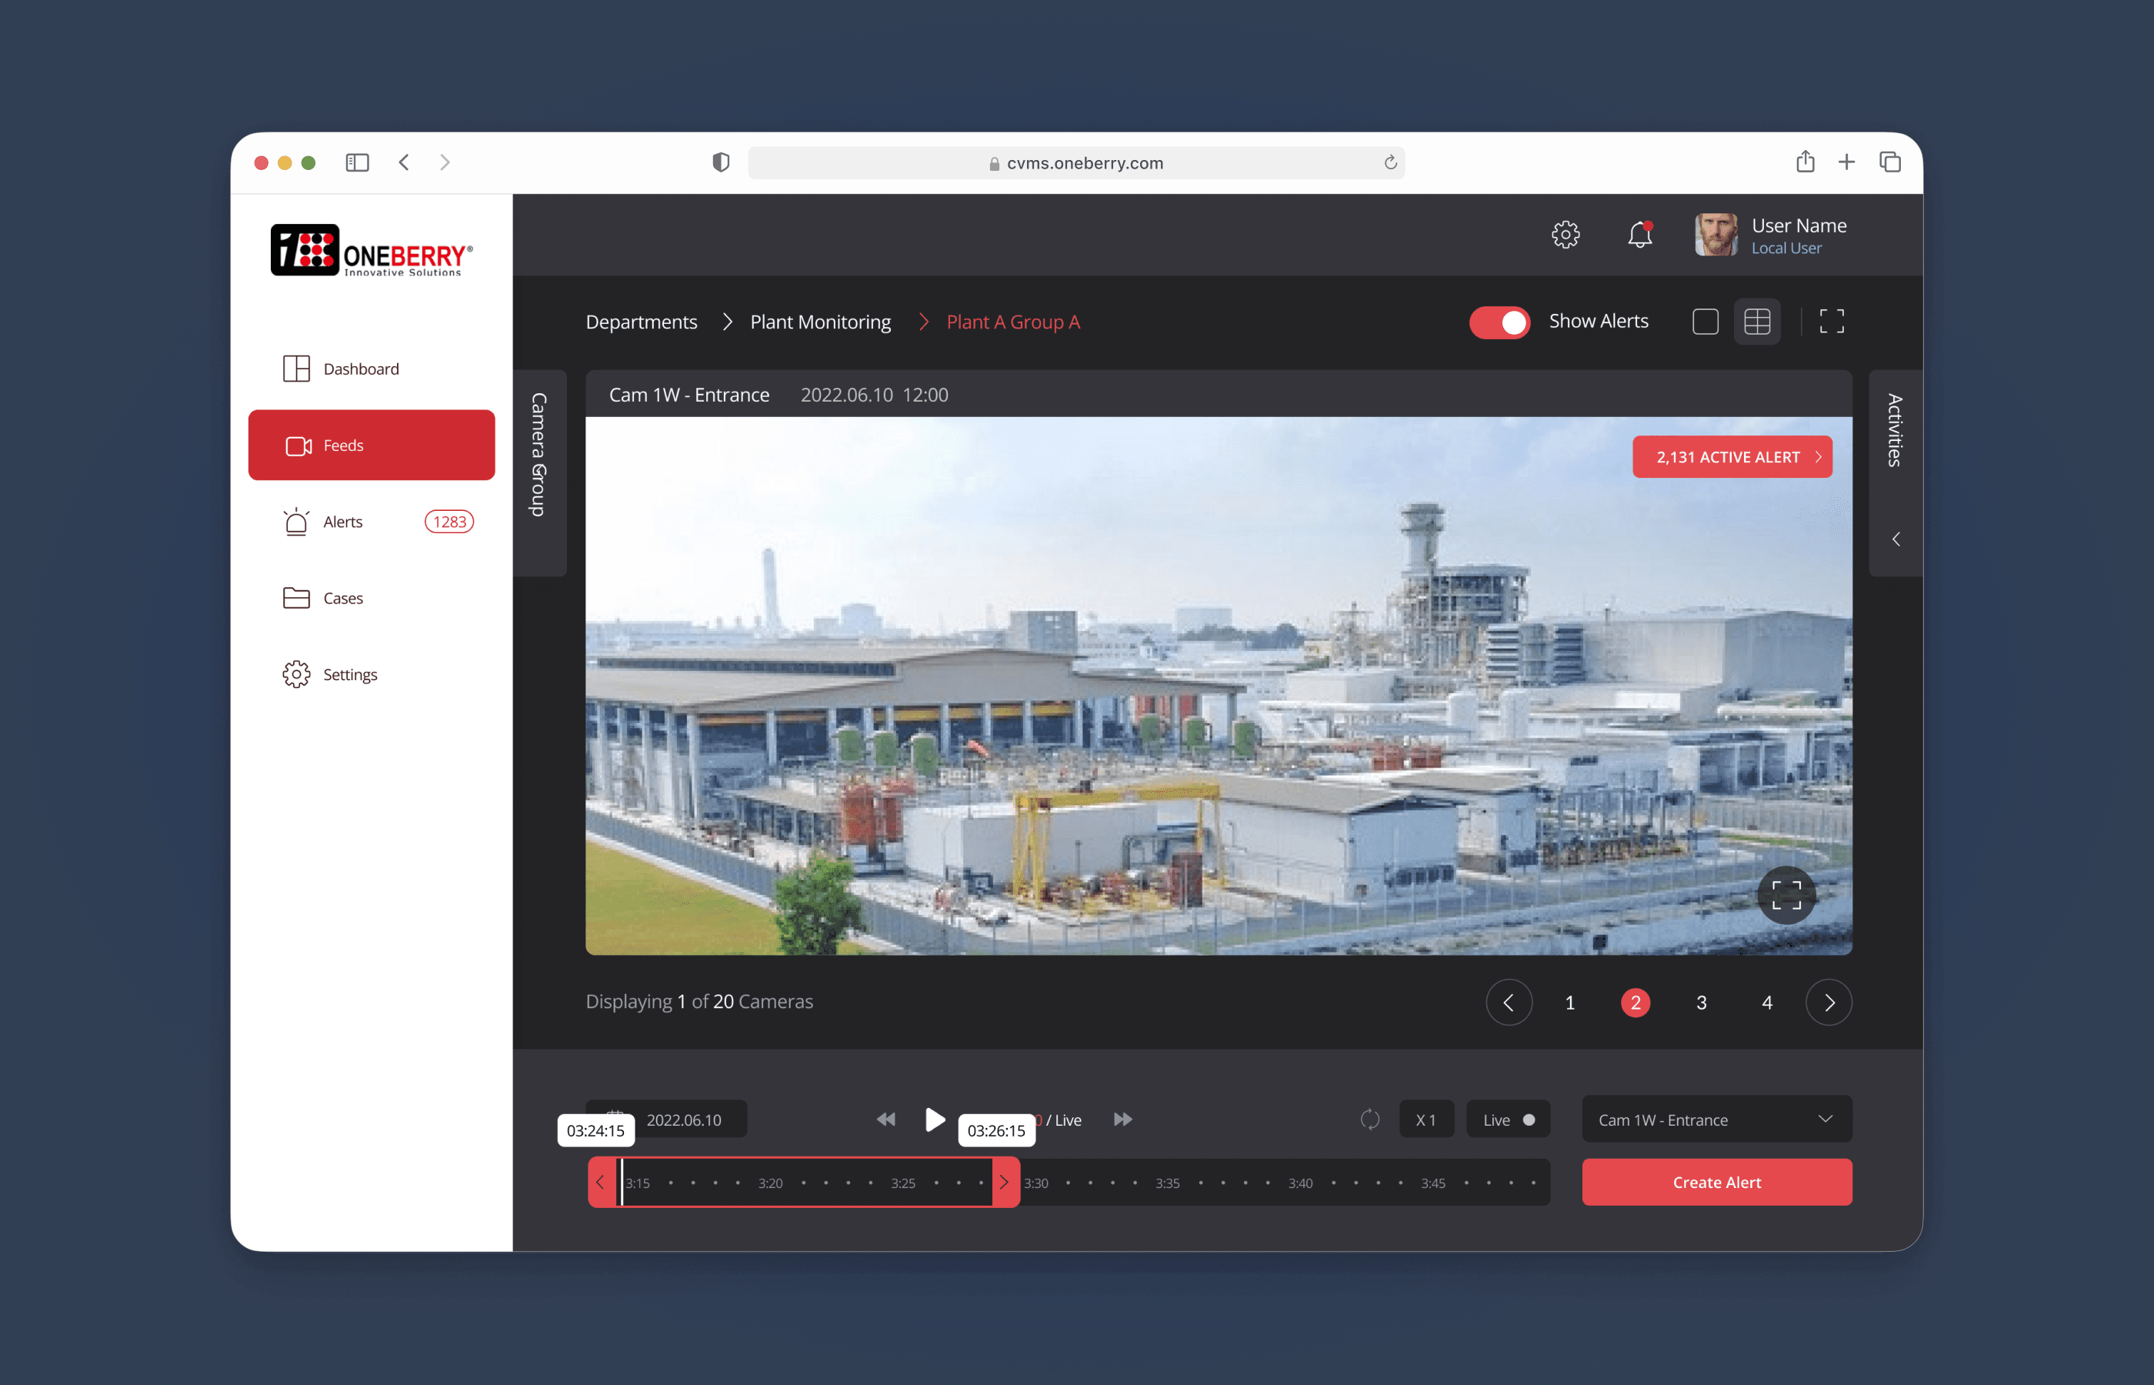The width and height of the screenshot is (2154, 1385).
Task: Select camera page 1
Action: (1569, 1003)
